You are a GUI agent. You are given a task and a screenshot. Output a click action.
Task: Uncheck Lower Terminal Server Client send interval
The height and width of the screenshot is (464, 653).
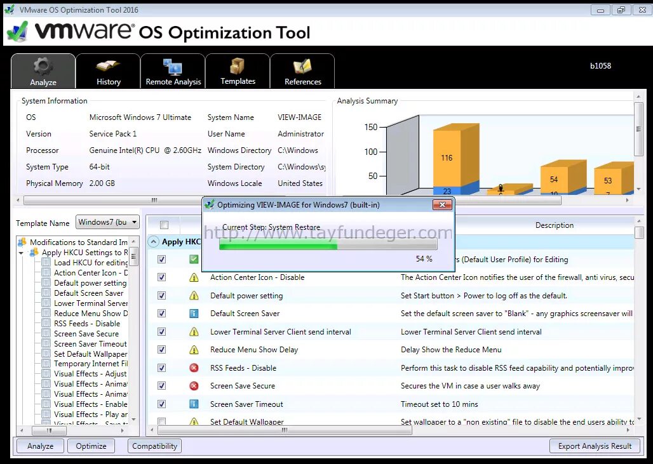161,332
